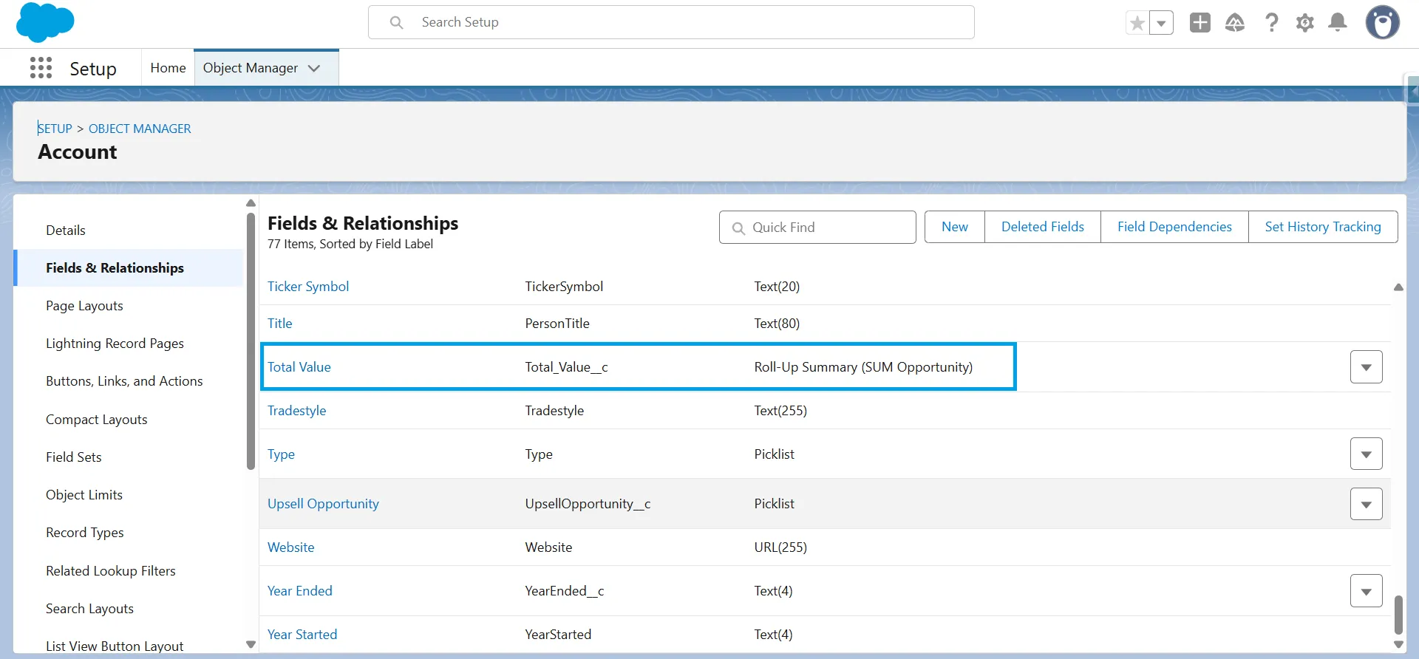The image size is (1419, 659).
Task: Click the Quick Find search box
Action: [x=817, y=228]
